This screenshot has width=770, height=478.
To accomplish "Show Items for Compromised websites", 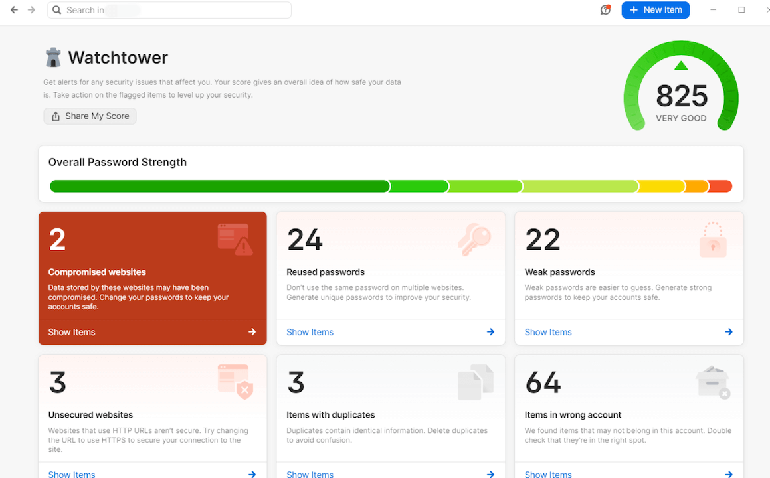I will coord(72,331).
